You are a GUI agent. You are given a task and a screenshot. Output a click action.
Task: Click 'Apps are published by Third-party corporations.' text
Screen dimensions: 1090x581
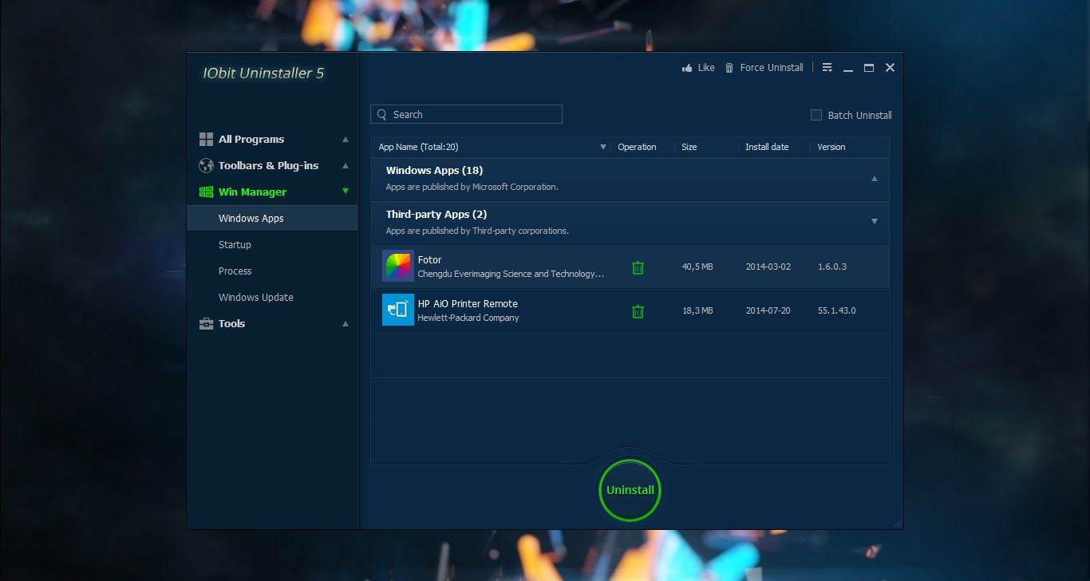477,231
